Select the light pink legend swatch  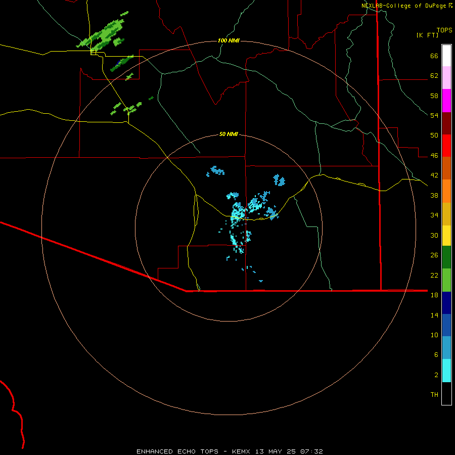tap(446, 77)
